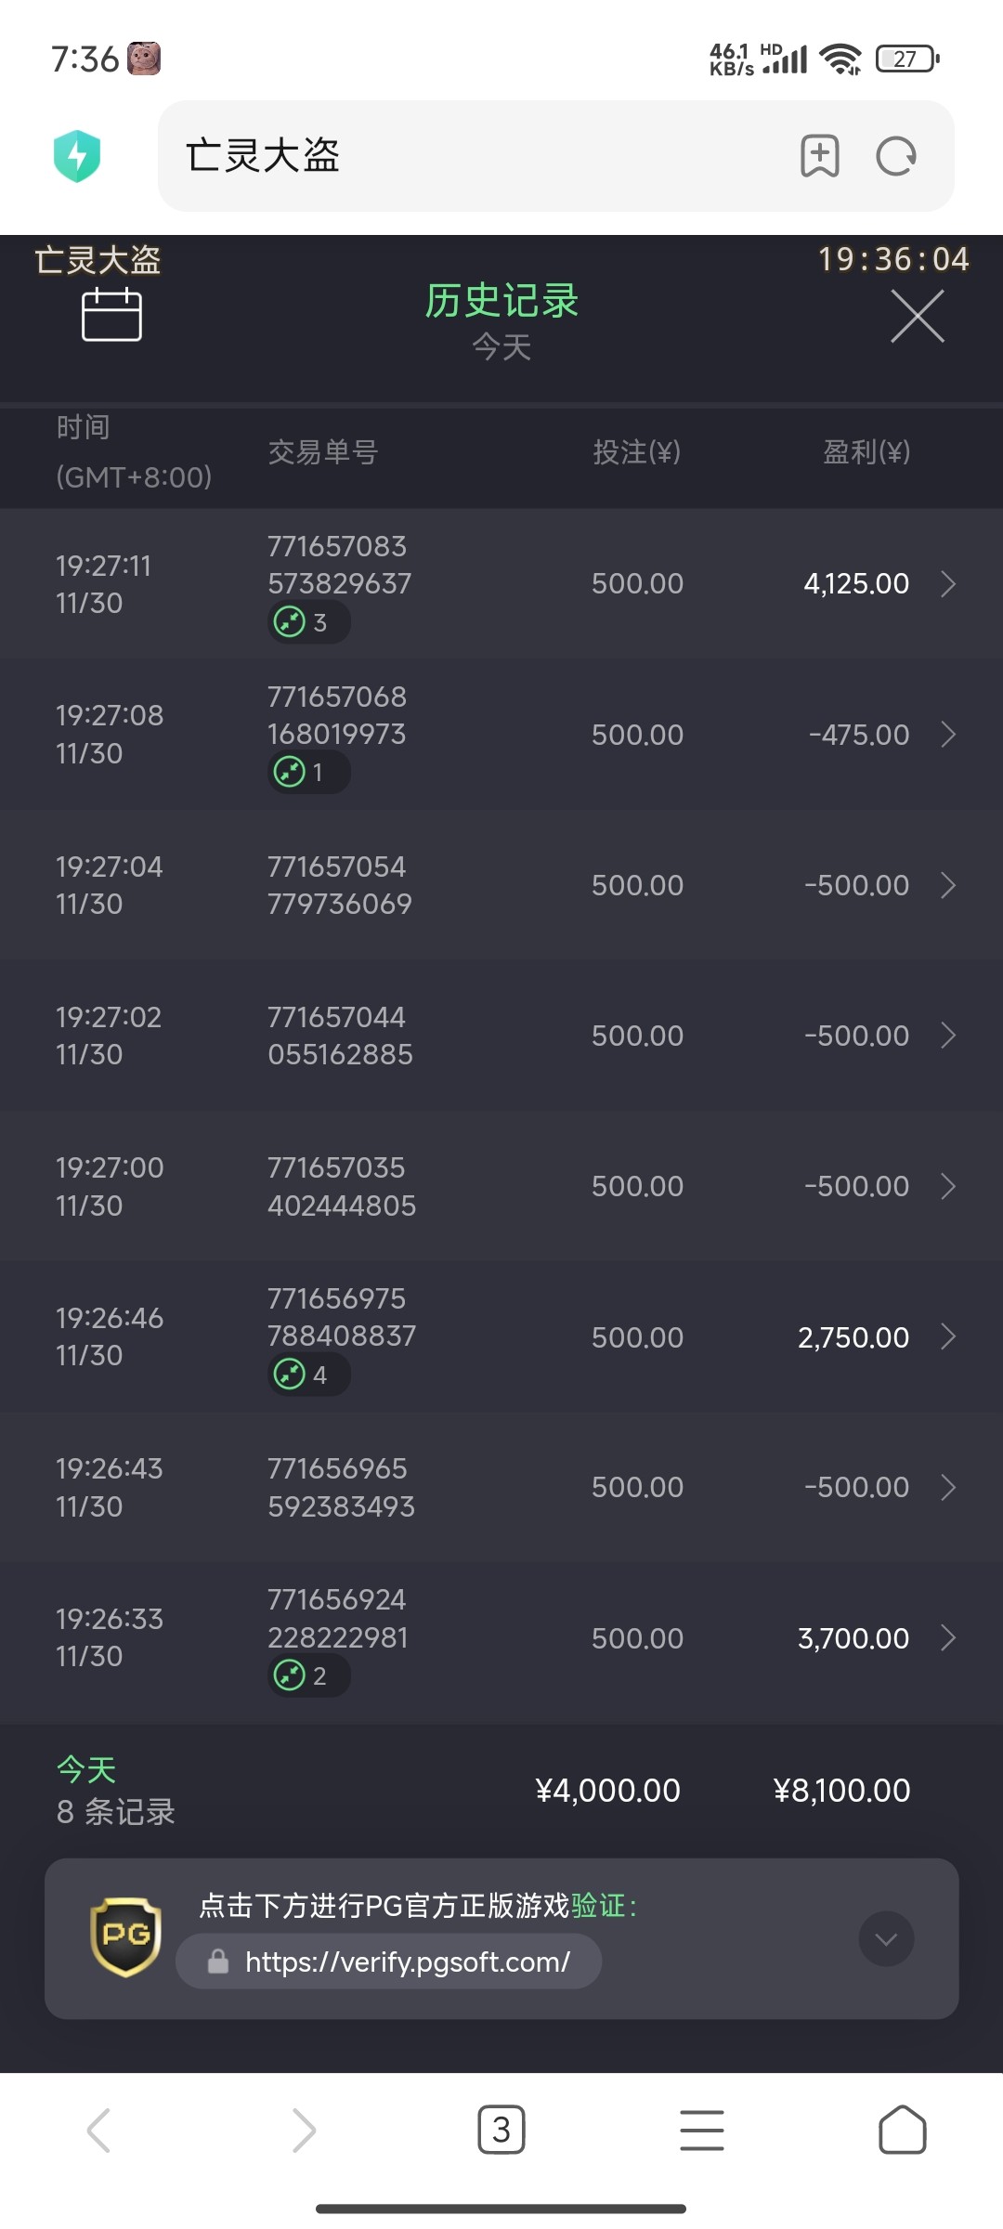Screen dimensions: 1003x2229
Task: Open the browser hamburger menu
Action: (702, 2130)
